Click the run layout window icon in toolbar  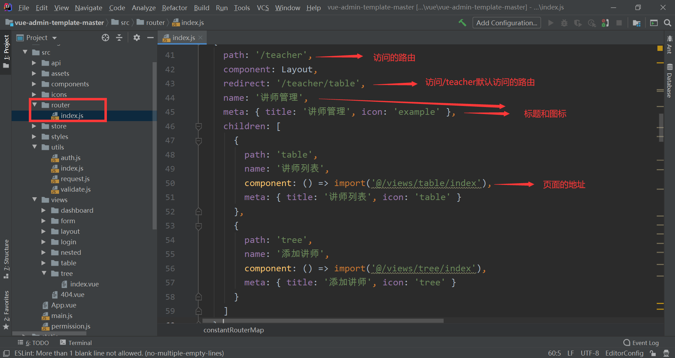[654, 23]
